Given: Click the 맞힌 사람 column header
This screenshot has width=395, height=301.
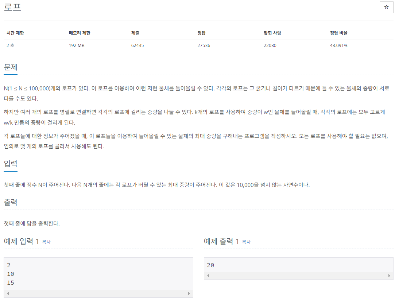Looking at the screenshot, I should (x=272, y=33).
